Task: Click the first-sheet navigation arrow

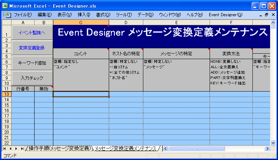Action: point(5,148)
